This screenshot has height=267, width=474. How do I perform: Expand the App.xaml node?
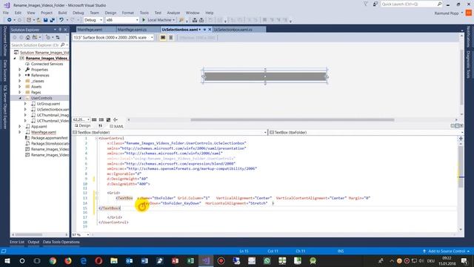(20, 127)
